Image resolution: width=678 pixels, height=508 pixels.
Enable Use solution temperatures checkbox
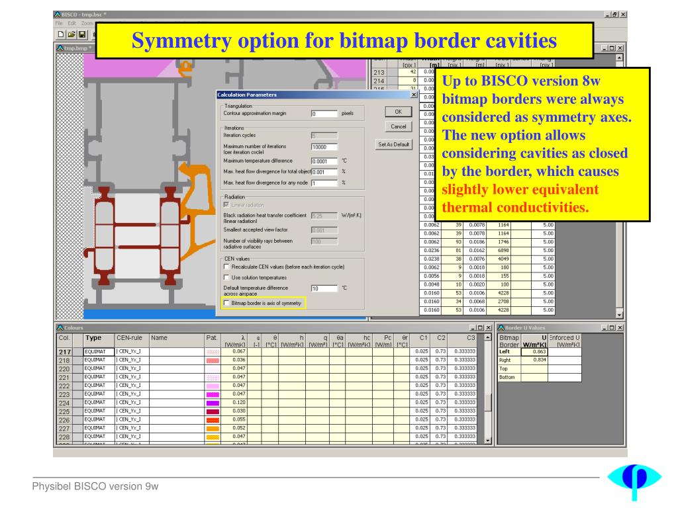click(x=226, y=277)
